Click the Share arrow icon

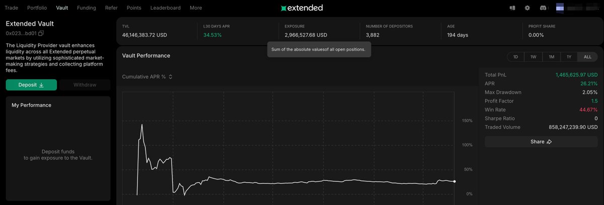(x=549, y=142)
